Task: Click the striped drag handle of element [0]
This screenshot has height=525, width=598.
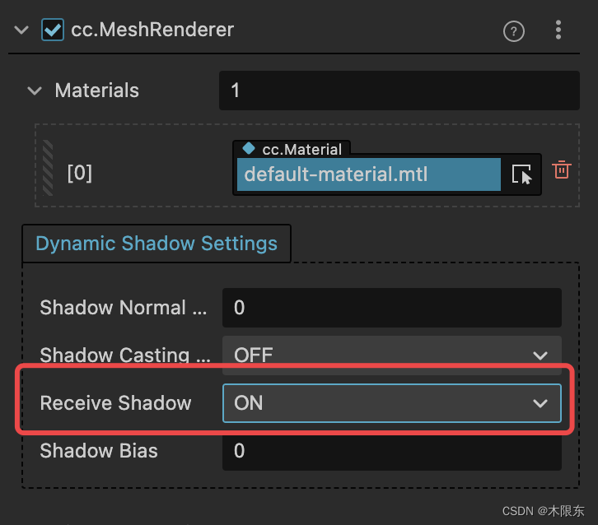Action: (48, 168)
